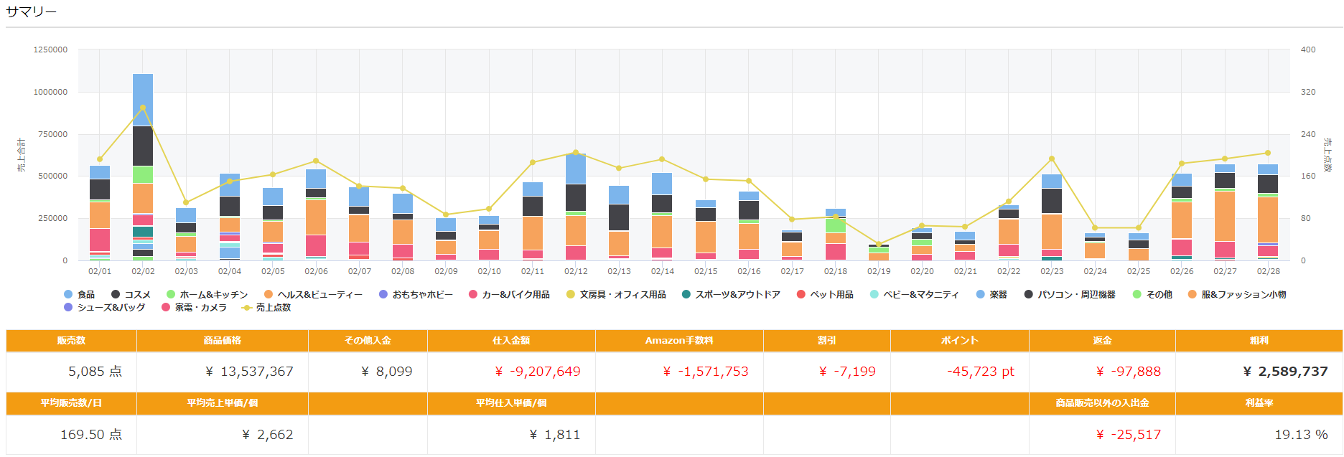
Task: Click the 02/23 sales count line point
Action: (1052, 159)
